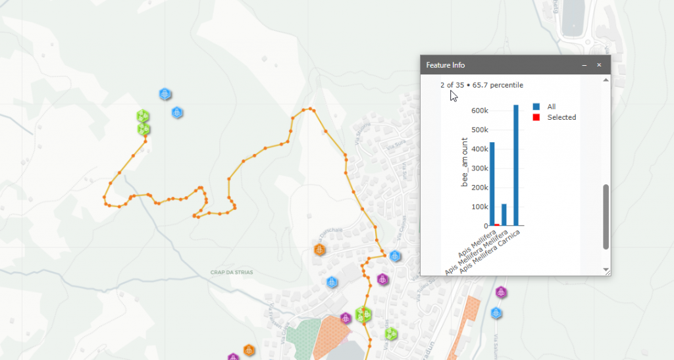Click the small red Selected bar in the chart
674x360 pixels.
pos(497,224)
